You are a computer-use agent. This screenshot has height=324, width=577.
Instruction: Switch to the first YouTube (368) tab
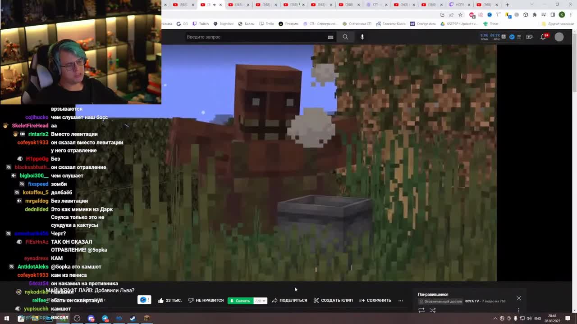[x=183, y=4]
